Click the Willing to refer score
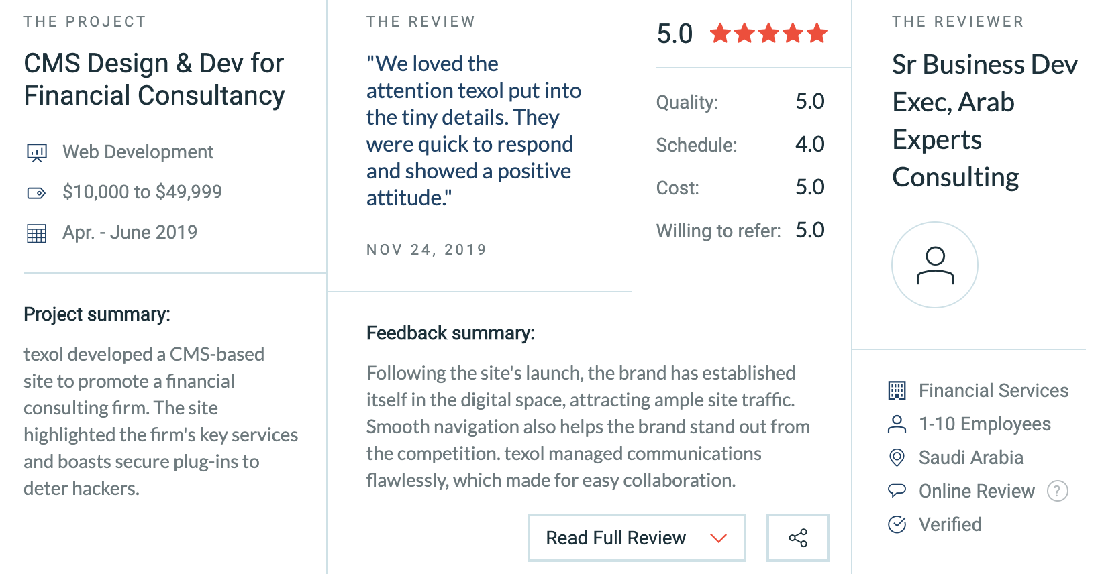The image size is (1098, 574). pyautogui.click(x=809, y=230)
